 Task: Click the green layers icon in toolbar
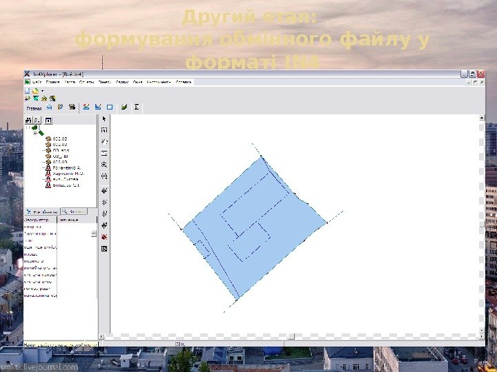pyautogui.click(x=124, y=107)
